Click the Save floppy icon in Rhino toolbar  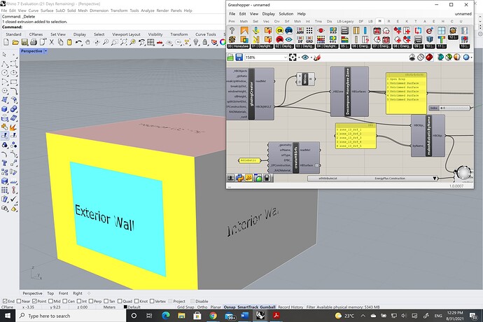[x=24, y=42]
